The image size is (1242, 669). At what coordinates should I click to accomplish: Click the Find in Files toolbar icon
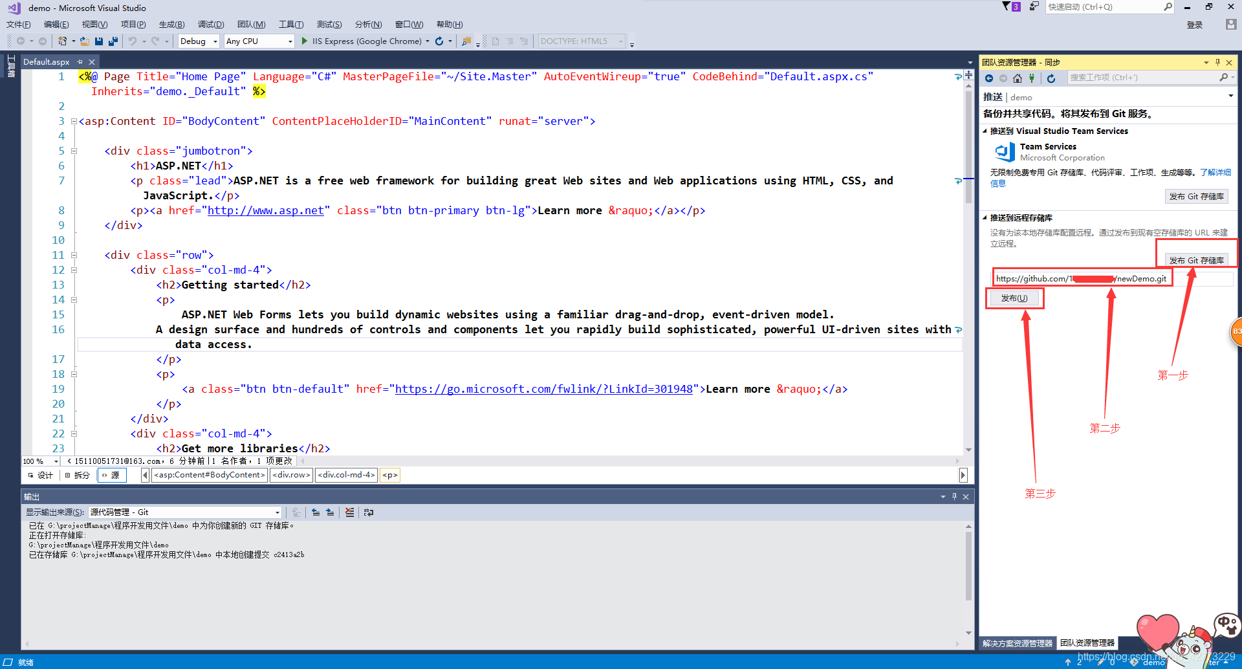pos(466,41)
